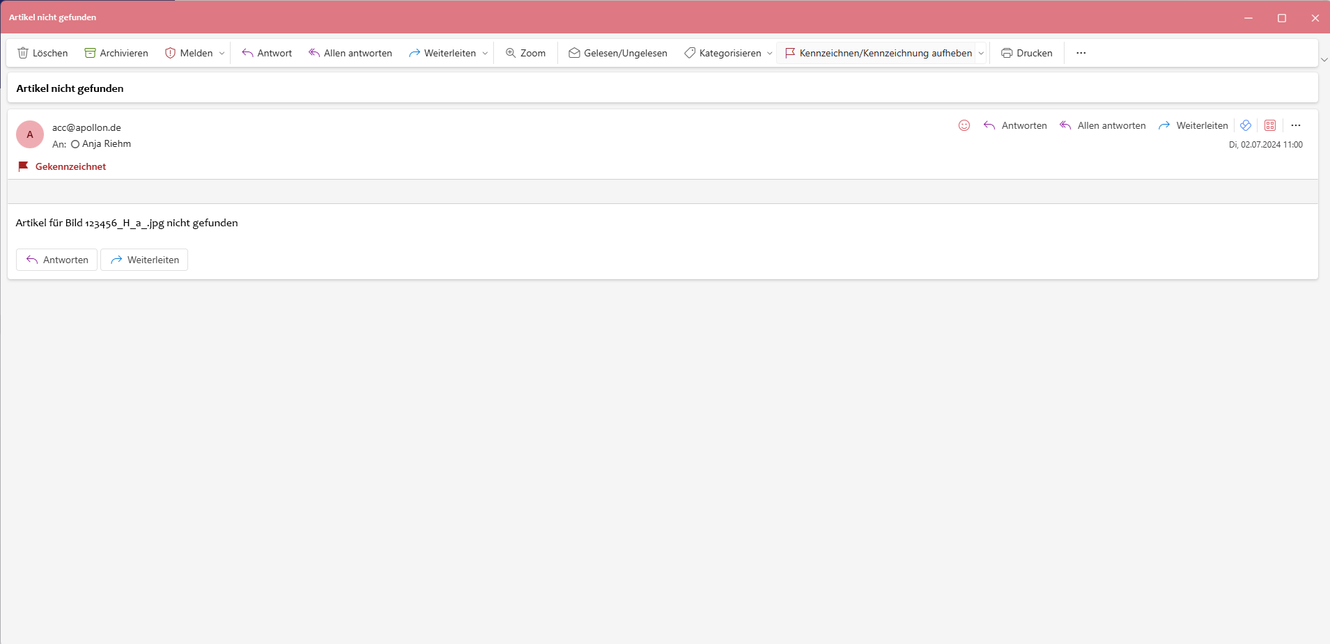Click the date Di, 02.07.2024 11:00

coord(1266,145)
